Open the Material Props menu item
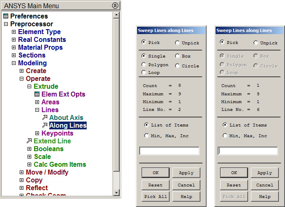The width and height of the screenshot is (285, 207). point(40,48)
